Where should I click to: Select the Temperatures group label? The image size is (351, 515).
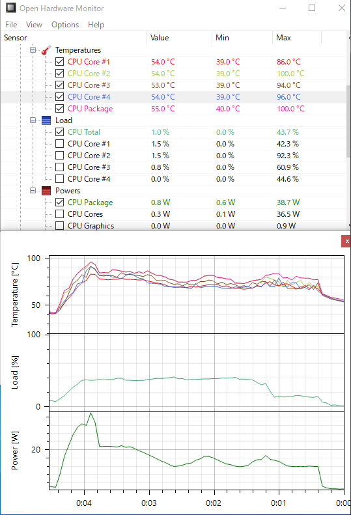(x=78, y=50)
